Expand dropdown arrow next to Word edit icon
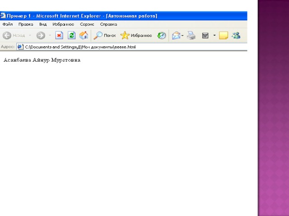Screen dimensions: 289x216 [214, 36]
